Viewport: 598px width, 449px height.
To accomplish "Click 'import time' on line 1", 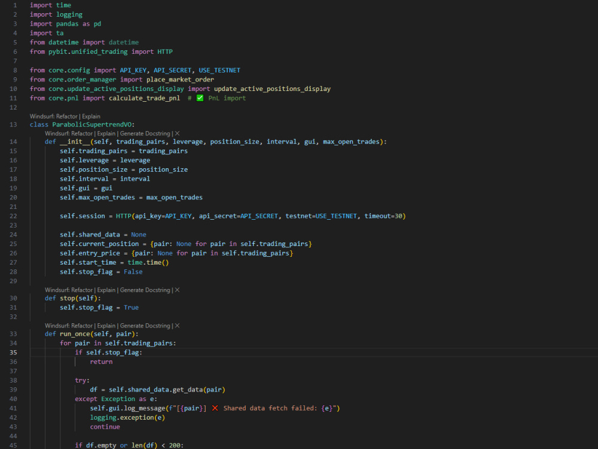I will pos(50,5).
